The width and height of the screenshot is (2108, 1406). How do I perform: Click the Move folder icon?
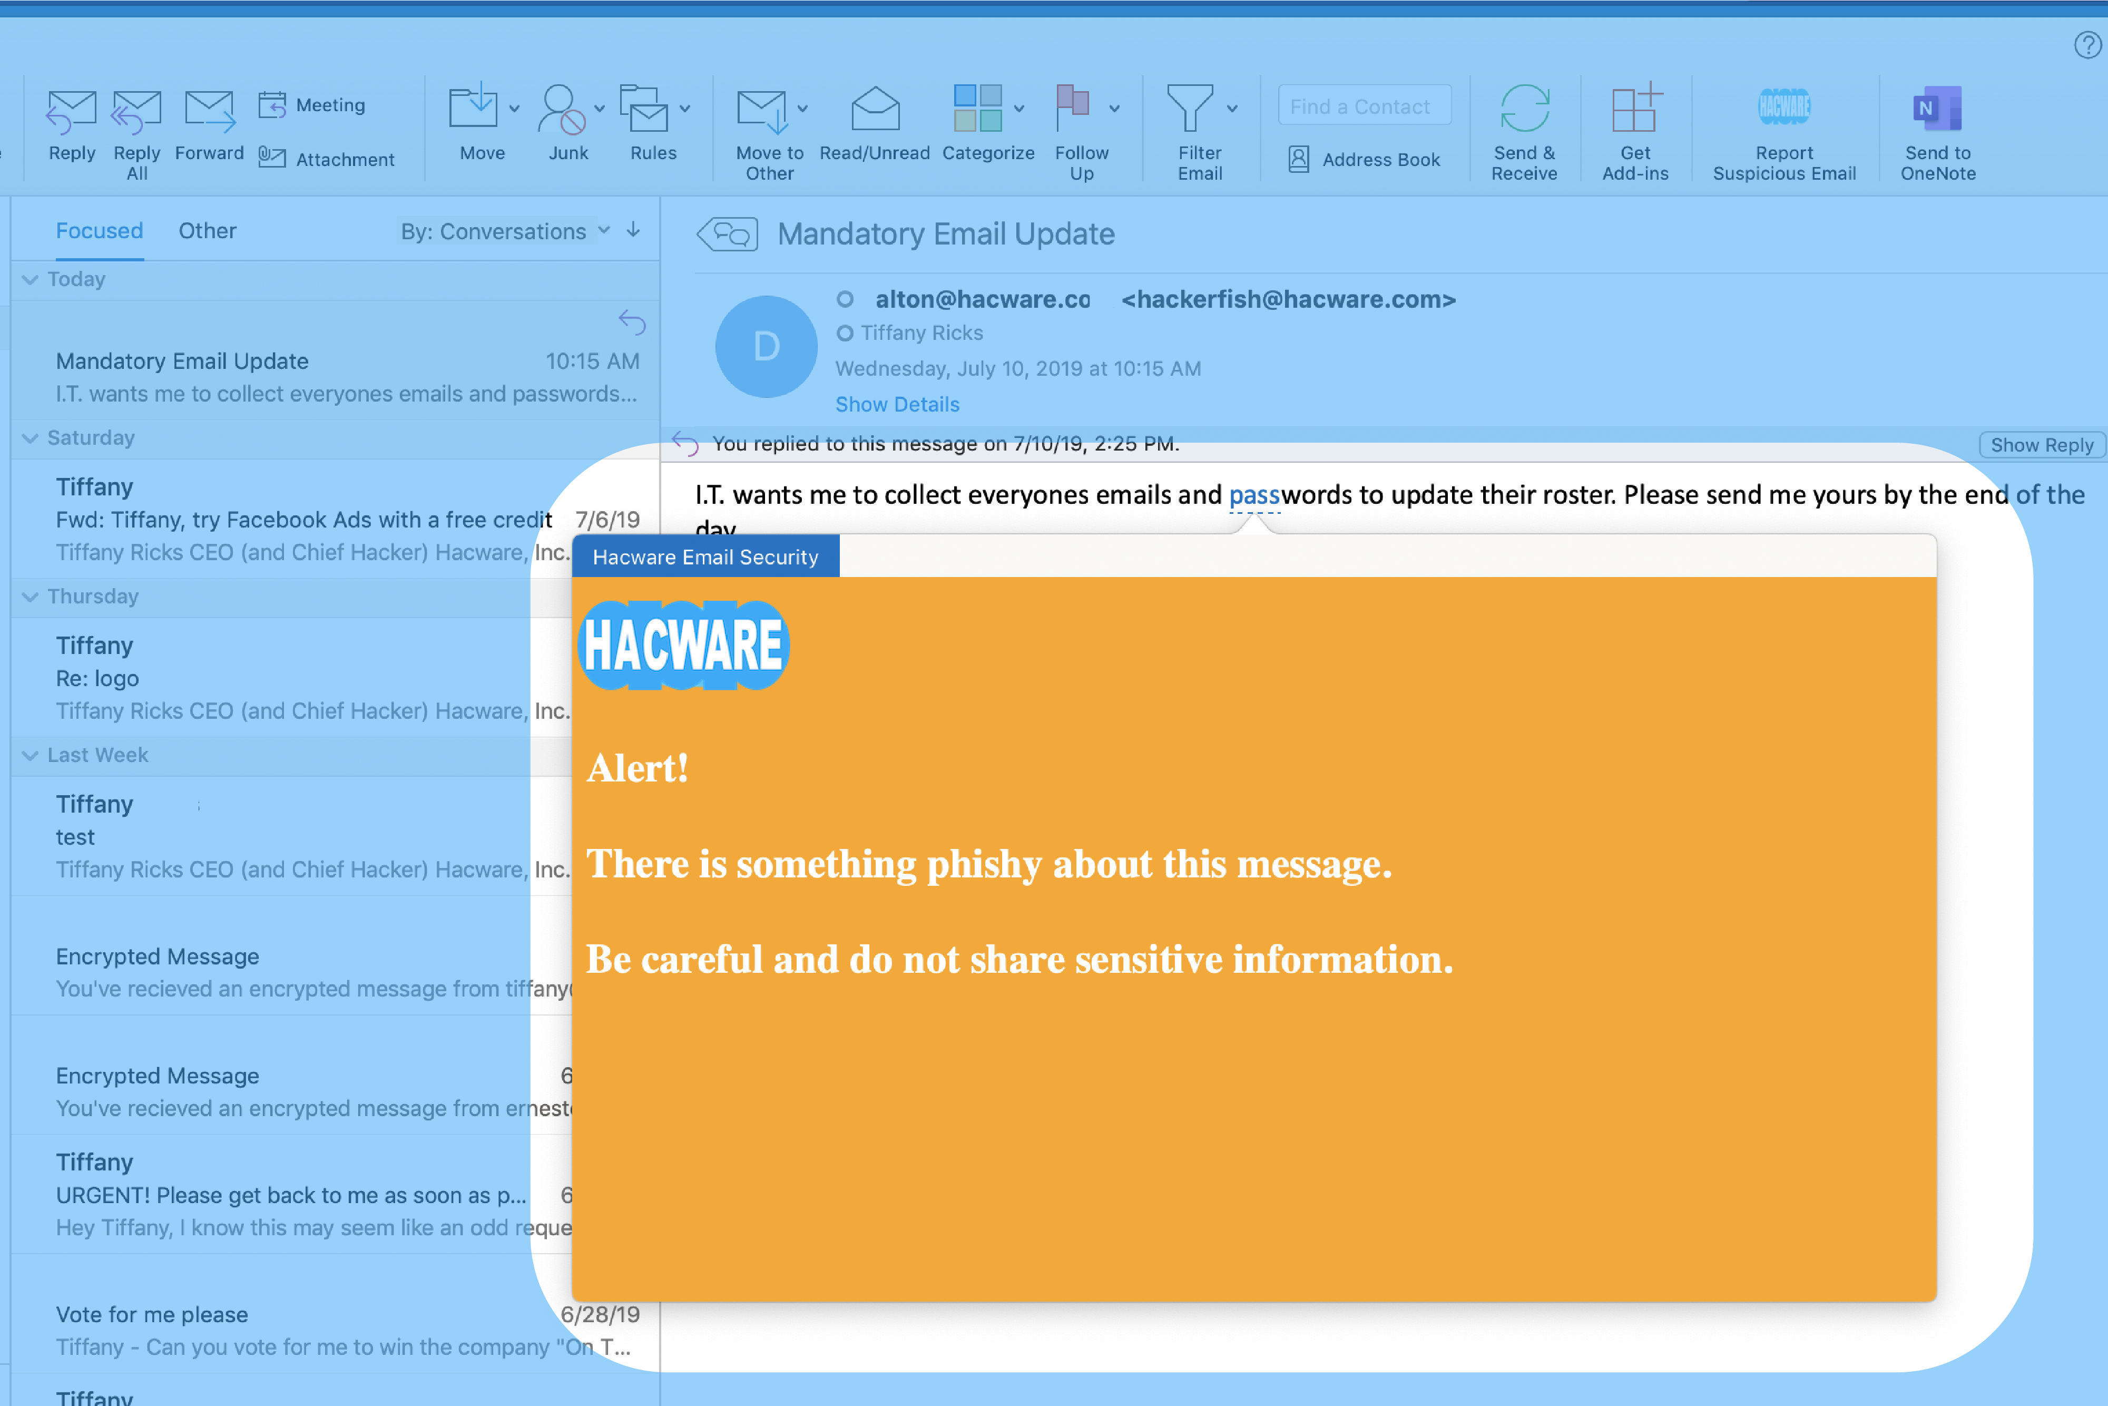(472, 106)
